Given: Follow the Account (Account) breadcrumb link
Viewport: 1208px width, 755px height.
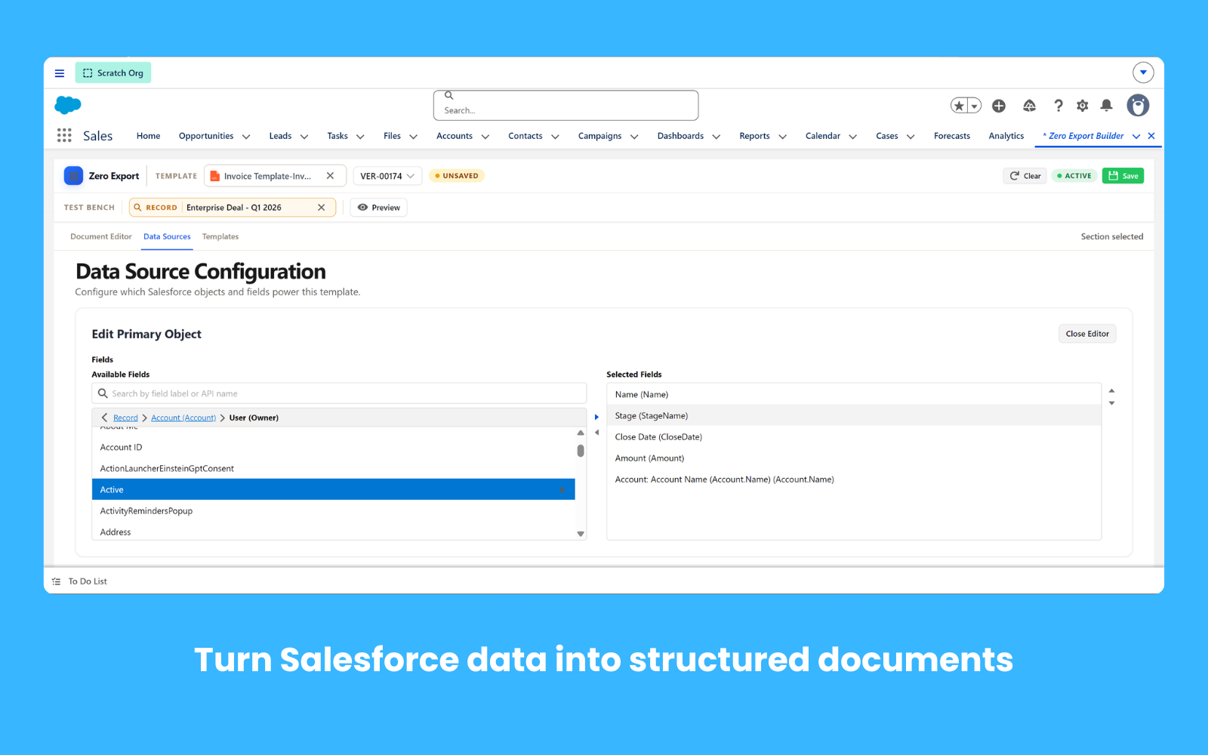Looking at the screenshot, I should pos(183,418).
